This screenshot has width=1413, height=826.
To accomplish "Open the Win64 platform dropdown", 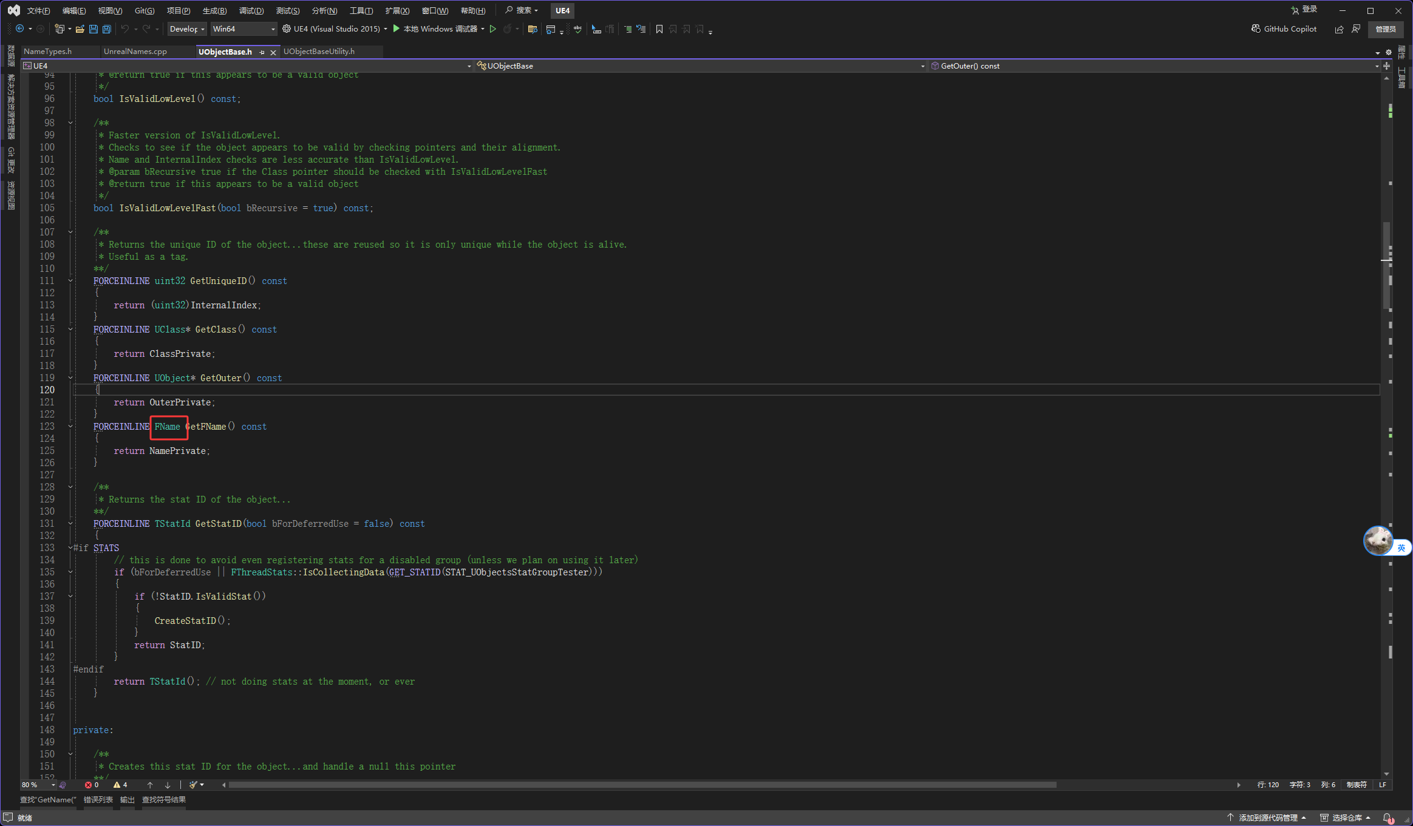I will pos(243,29).
